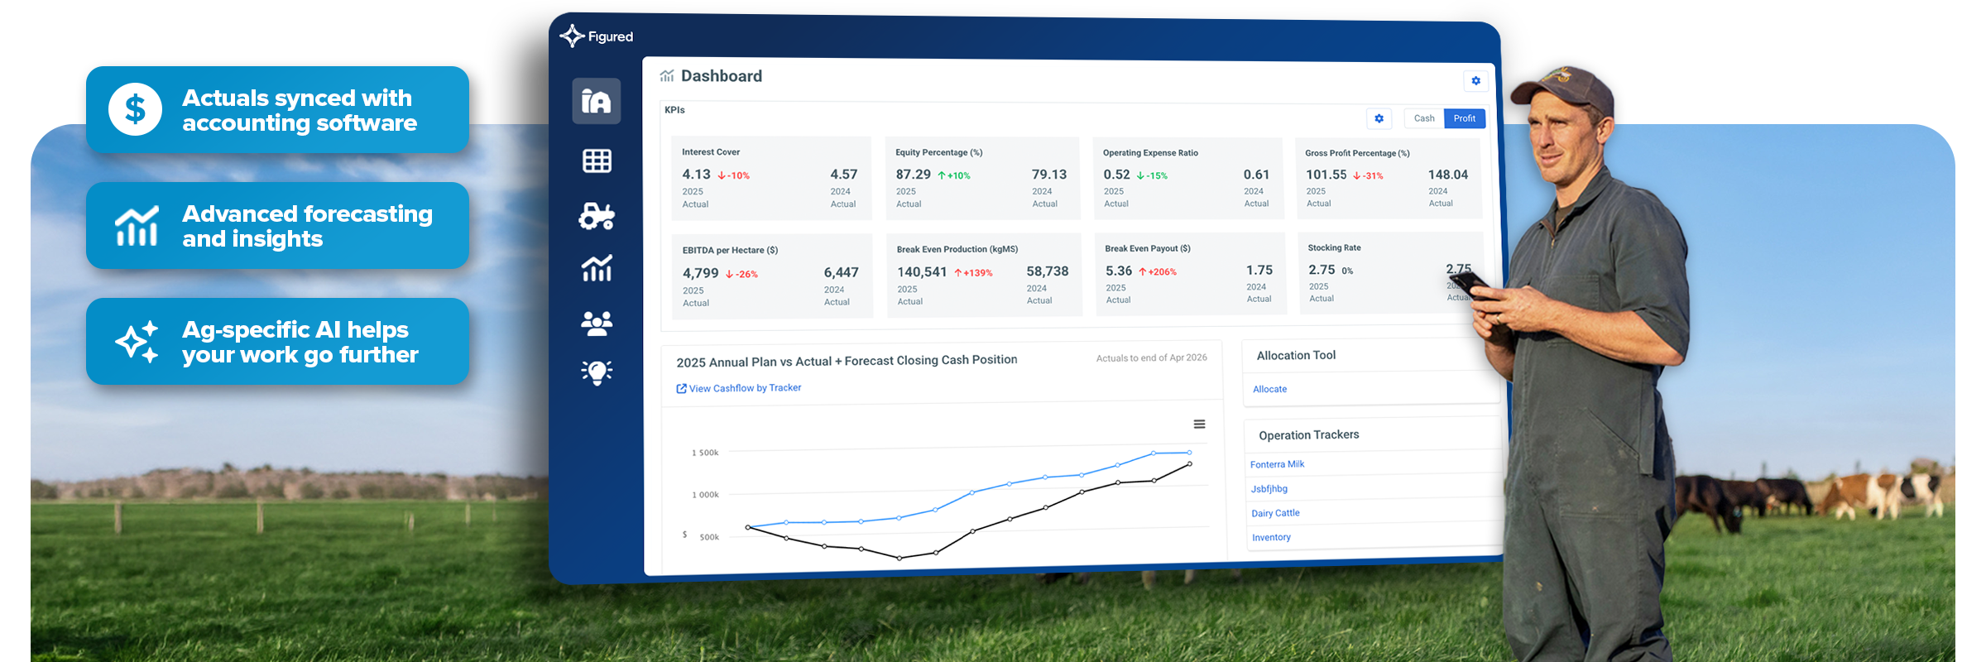Click the "Ag-specific AI helps your work" text
Viewport: 1986px width, 662px height.
[x=300, y=342]
